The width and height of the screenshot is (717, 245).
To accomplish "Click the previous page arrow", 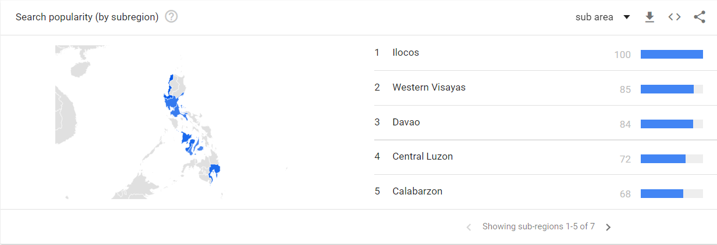I will pyautogui.click(x=468, y=227).
